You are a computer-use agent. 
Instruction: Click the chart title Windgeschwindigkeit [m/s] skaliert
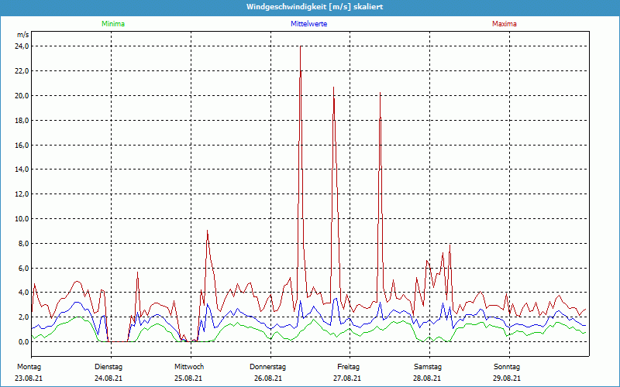pyautogui.click(x=315, y=7)
